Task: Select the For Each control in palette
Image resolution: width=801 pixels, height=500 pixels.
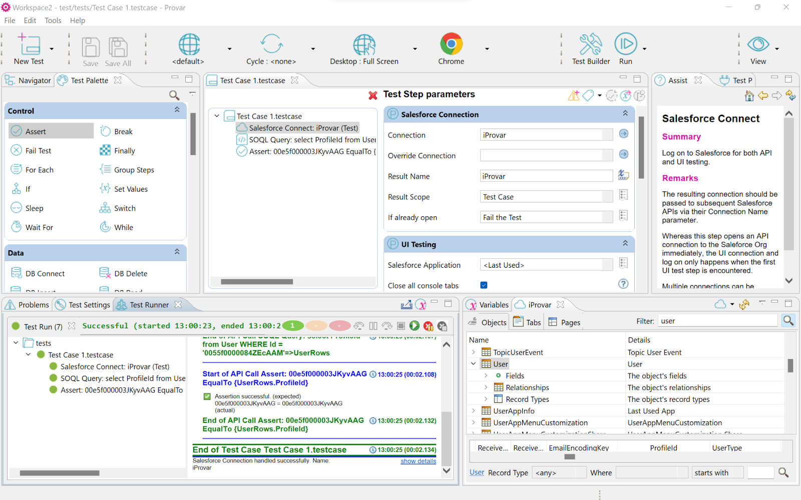Action: 33,170
